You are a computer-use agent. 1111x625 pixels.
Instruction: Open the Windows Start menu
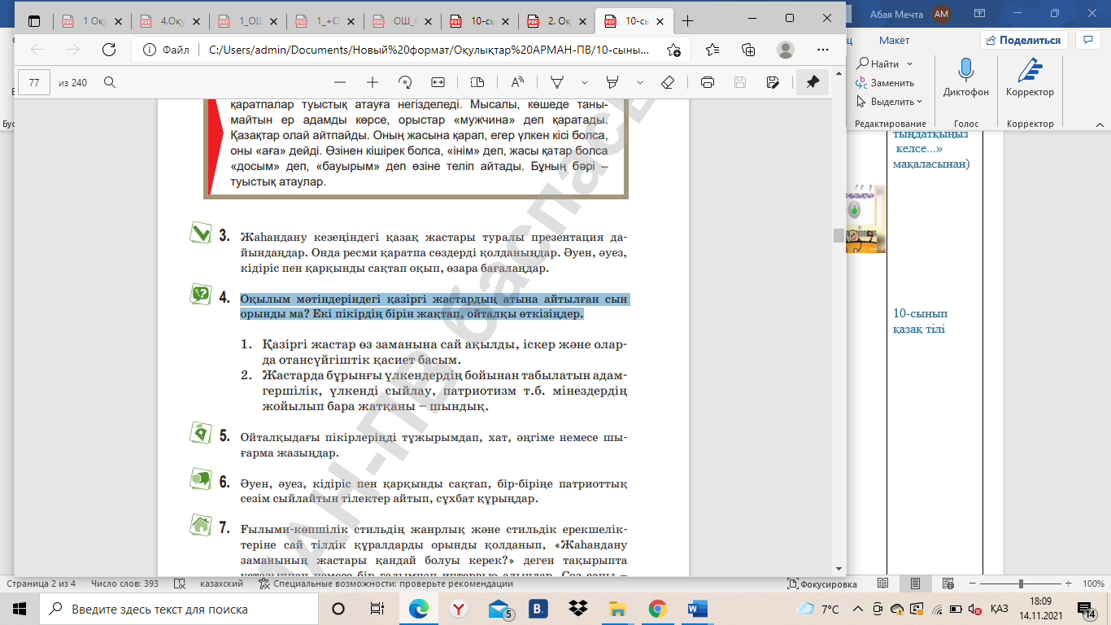pos(20,609)
